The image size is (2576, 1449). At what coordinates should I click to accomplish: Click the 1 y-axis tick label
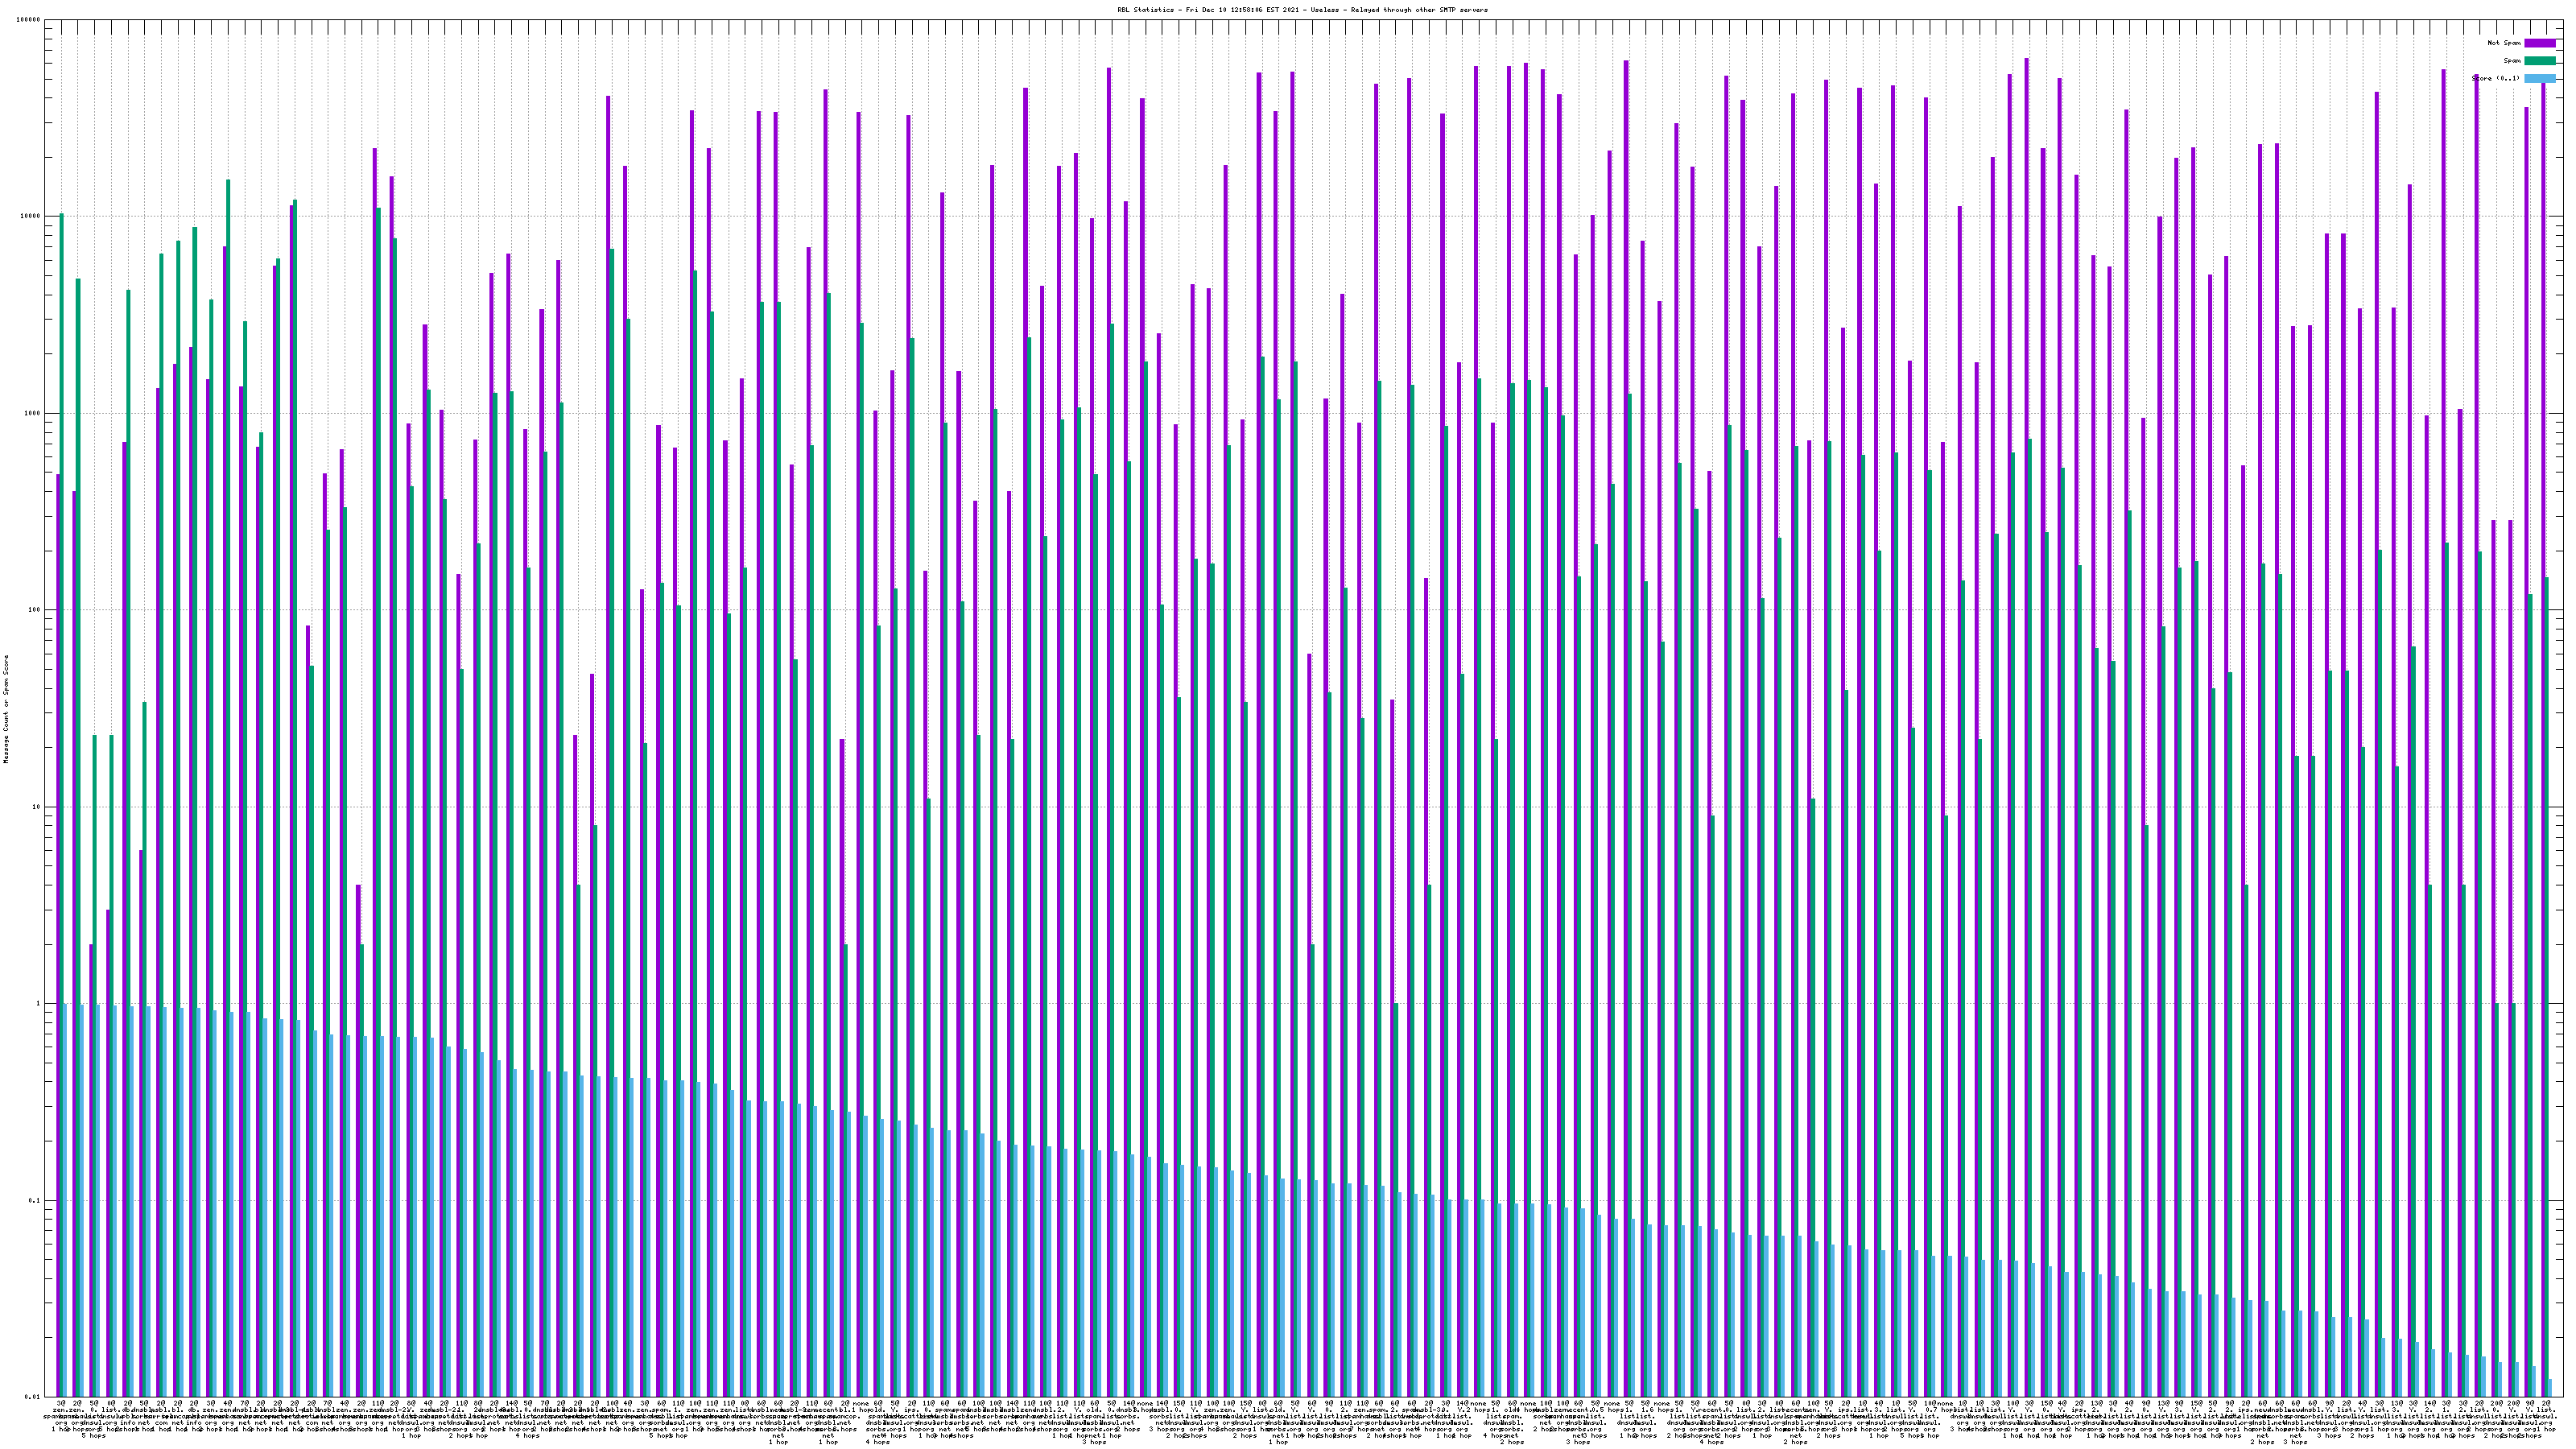pyautogui.click(x=39, y=1004)
